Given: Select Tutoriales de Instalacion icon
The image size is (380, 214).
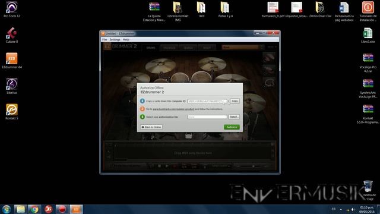Looking at the screenshot, I should pos(368,11).
